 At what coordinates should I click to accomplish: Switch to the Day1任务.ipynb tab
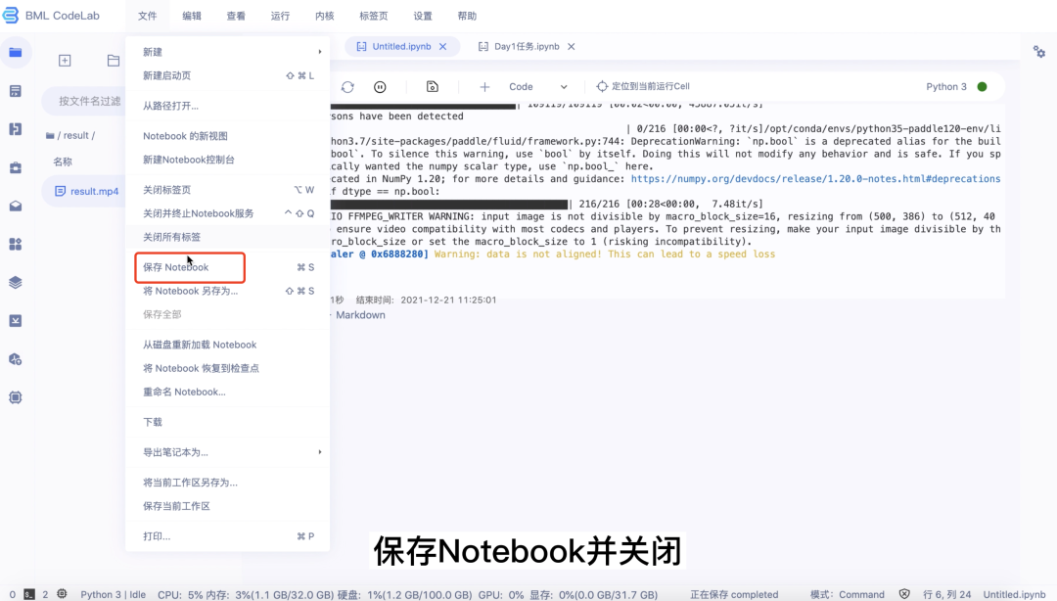click(527, 47)
